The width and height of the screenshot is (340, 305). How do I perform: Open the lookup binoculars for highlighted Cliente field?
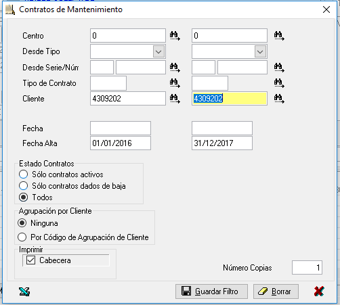[279, 99]
